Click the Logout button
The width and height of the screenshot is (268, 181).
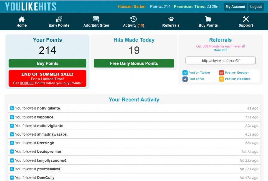pos(256,7)
